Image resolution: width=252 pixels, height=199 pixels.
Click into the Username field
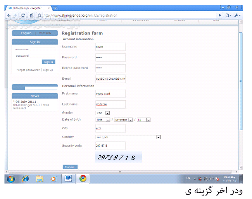110,47
